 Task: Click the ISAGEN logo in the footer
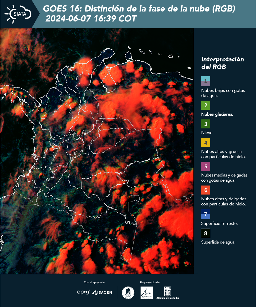point(102,292)
